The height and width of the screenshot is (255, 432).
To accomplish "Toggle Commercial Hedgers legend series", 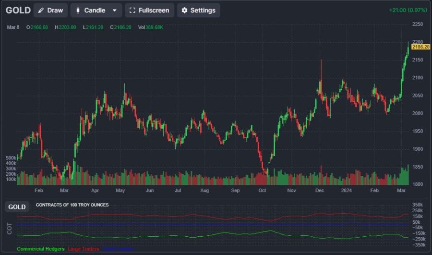I will pyautogui.click(x=40, y=249).
